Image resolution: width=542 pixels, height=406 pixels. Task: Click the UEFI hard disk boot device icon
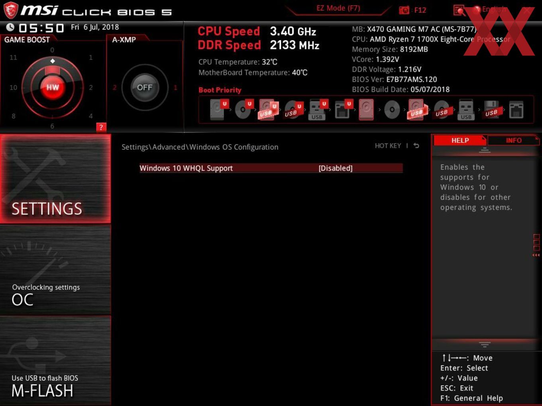pos(219,109)
